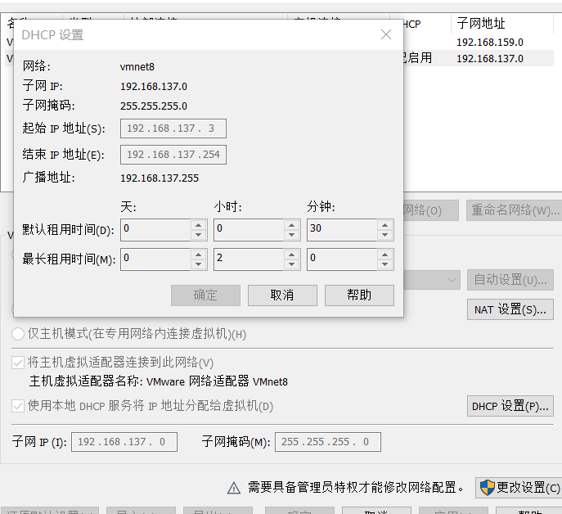Decrease maximum lease minutes value
This screenshot has width=562, height=514.
click(385, 264)
